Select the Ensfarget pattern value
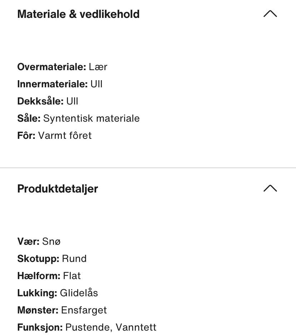This screenshot has height=336, width=296. 84,310
